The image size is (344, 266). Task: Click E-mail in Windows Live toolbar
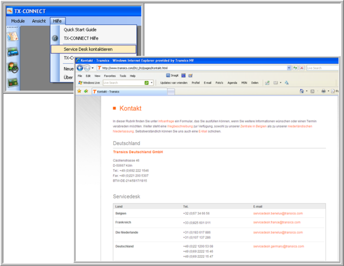pyautogui.click(x=207, y=83)
